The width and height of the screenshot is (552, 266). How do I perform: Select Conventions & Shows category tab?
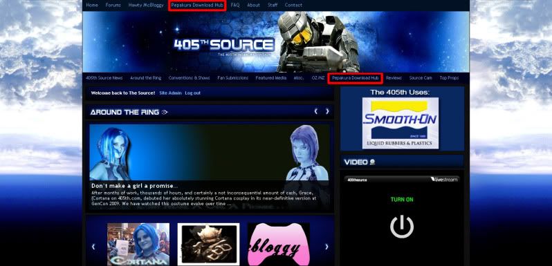click(x=189, y=78)
